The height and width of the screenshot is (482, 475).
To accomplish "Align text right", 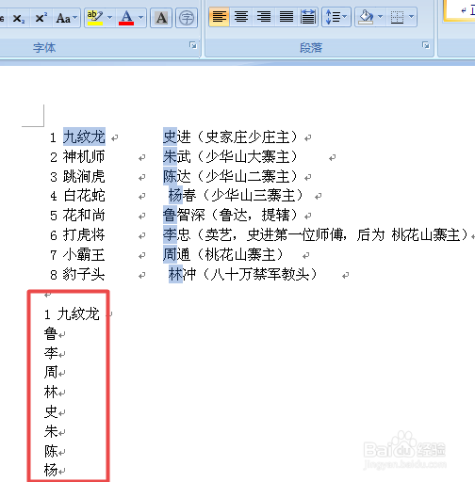I will [x=264, y=17].
